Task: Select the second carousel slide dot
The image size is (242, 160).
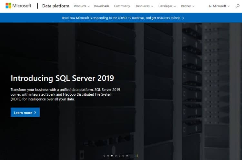Action: 108,156
